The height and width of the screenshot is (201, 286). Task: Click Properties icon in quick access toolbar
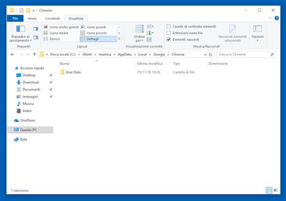point(22,10)
